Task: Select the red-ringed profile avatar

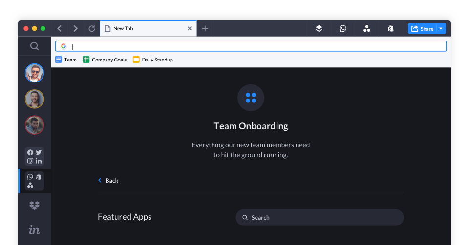Action: point(34,125)
